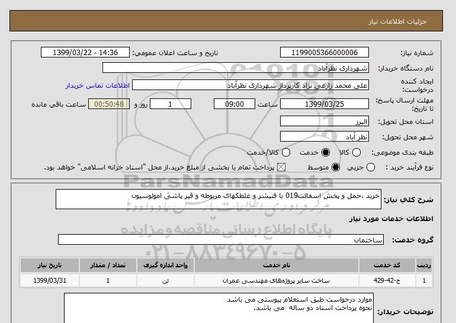Click the response deadline date 1399/03/25
The image size is (456, 323).
click(x=325, y=104)
